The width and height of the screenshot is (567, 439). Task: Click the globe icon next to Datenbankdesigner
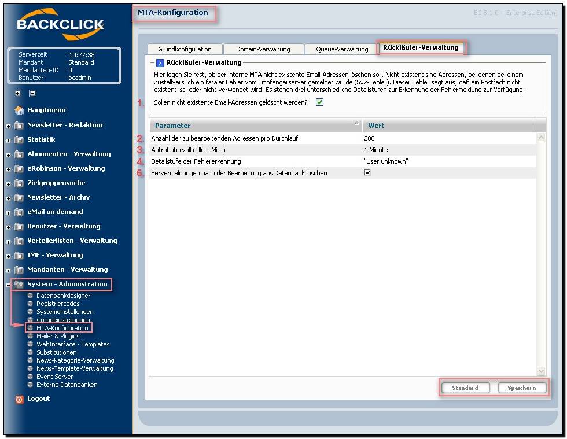coord(30,296)
